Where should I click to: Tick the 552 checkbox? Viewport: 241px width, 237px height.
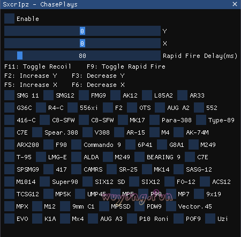[199, 108]
